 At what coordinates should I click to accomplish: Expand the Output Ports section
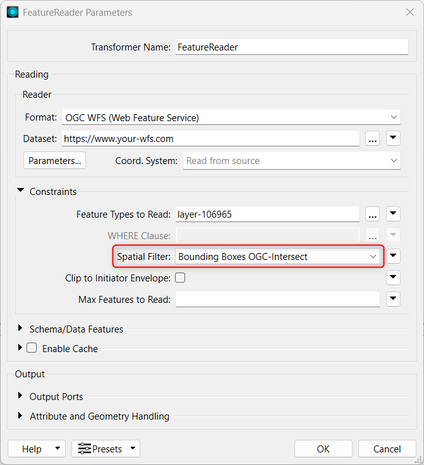(20, 396)
